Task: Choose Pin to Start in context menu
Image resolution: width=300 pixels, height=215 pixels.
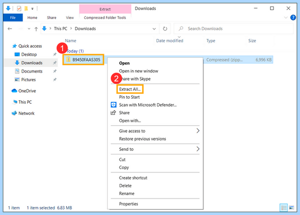Action: [x=129, y=97]
